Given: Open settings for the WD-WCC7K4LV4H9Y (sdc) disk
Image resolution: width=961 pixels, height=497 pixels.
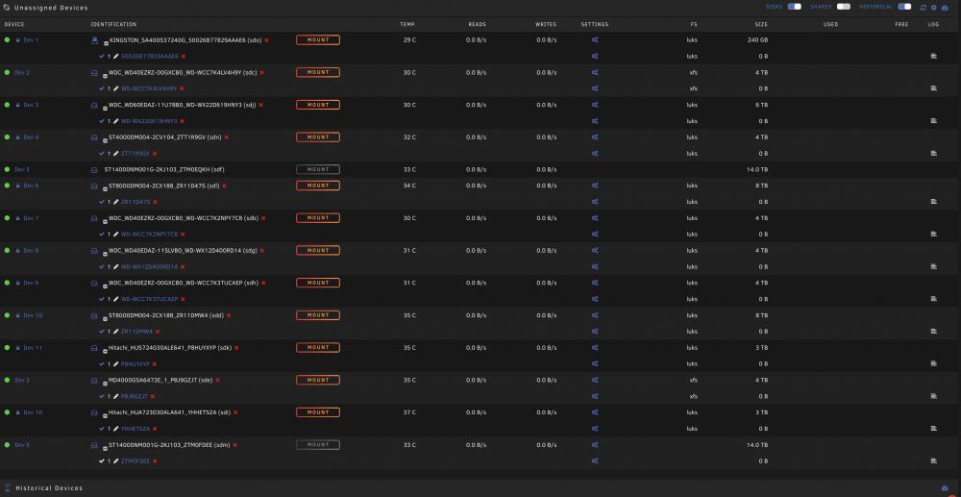Looking at the screenshot, I should click(x=595, y=72).
